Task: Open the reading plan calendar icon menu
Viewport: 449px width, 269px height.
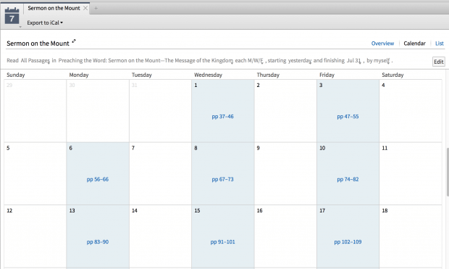Action: [x=12, y=17]
